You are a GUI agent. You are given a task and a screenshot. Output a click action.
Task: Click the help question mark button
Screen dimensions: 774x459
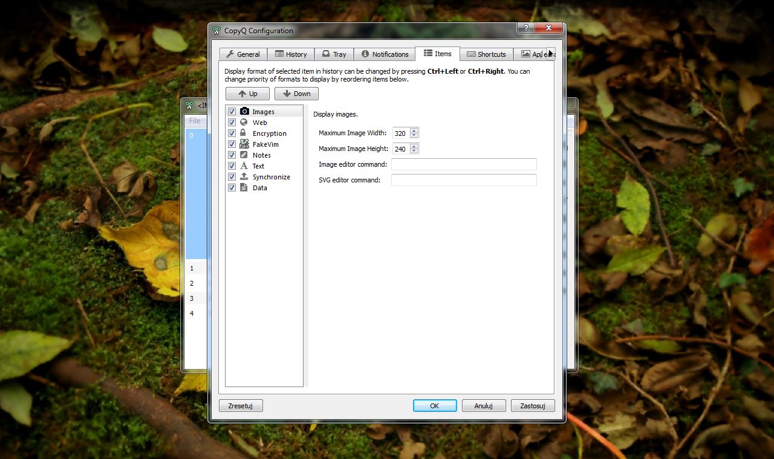[x=526, y=28]
